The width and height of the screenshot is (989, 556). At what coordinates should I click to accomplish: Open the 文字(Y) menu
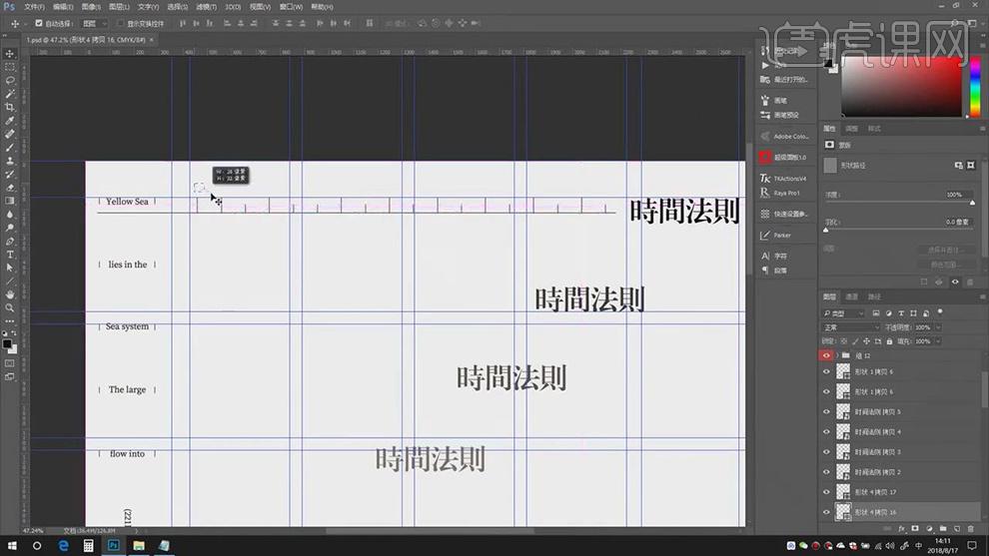148,7
